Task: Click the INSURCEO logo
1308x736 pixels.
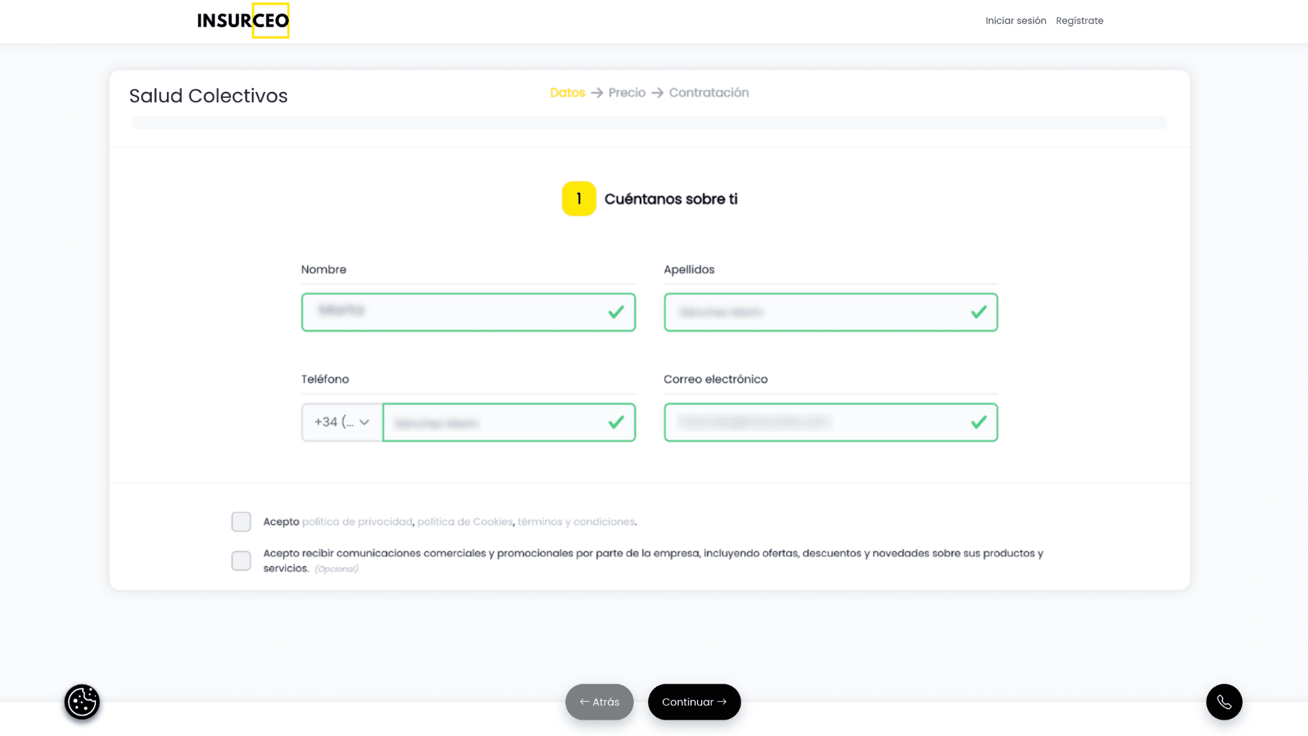Action: 243,20
